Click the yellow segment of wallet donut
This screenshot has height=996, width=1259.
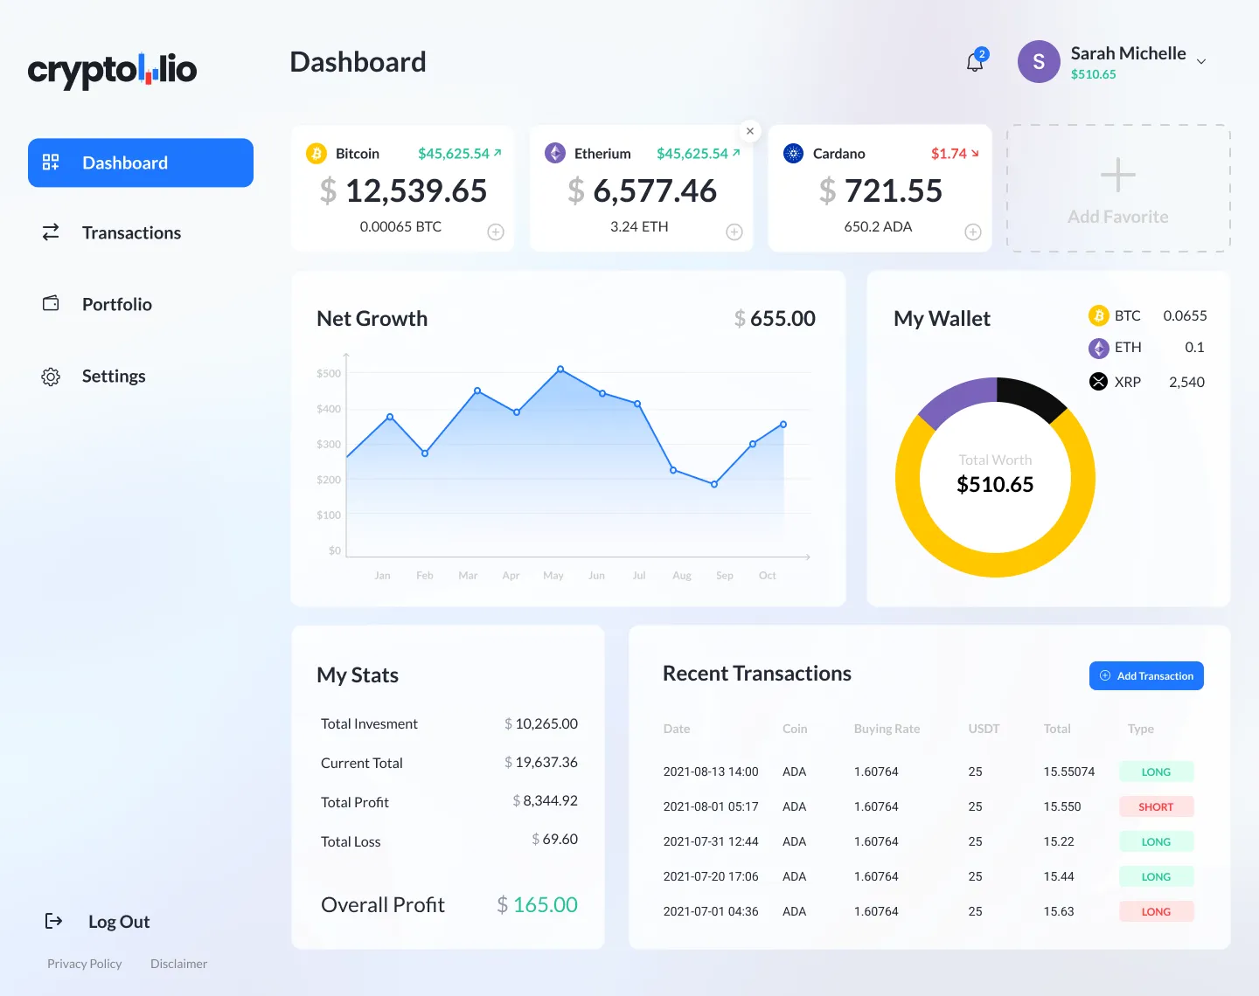(x=995, y=564)
